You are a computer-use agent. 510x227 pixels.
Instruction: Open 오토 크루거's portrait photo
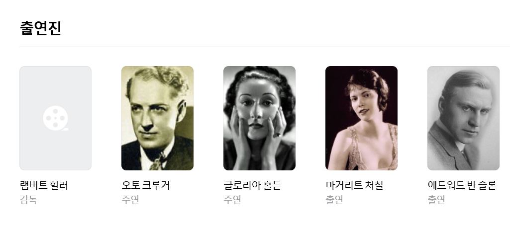click(x=157, y=118)
